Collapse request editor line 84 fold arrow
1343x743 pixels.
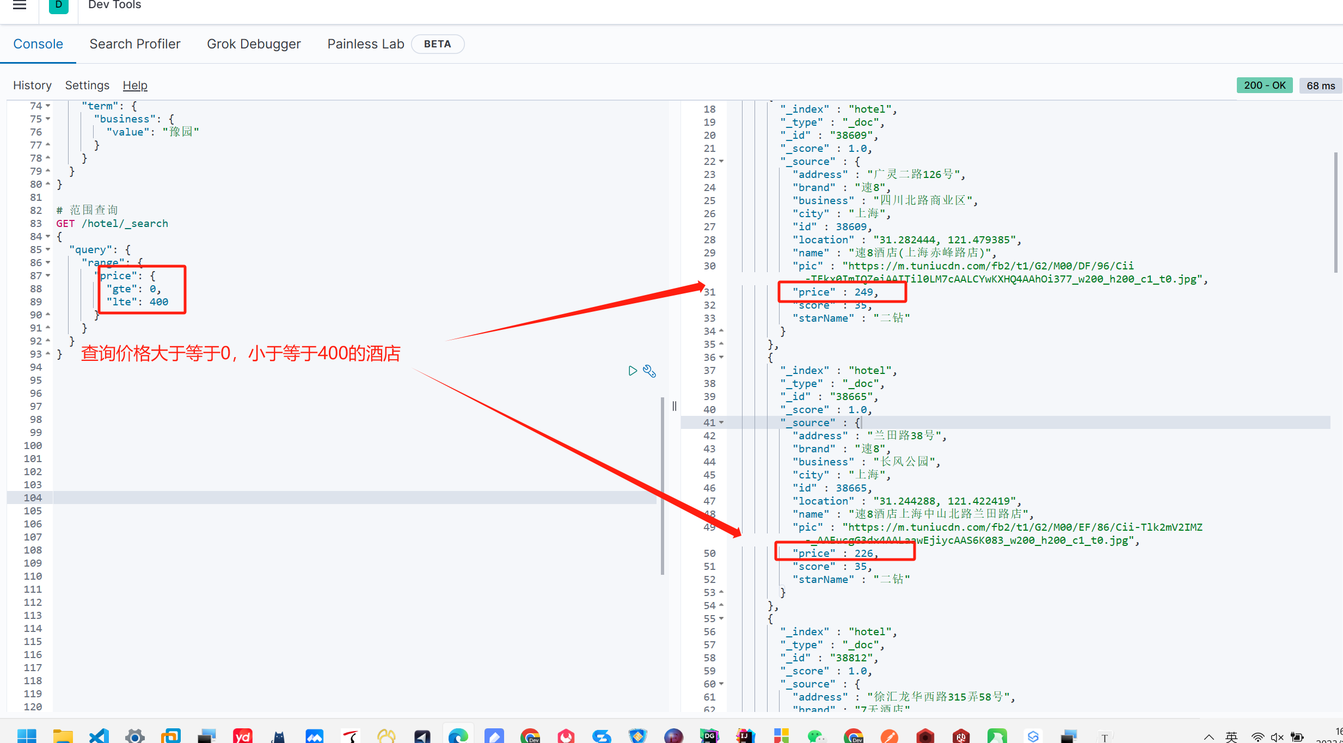pyautogui.click(x=48, y=236)
